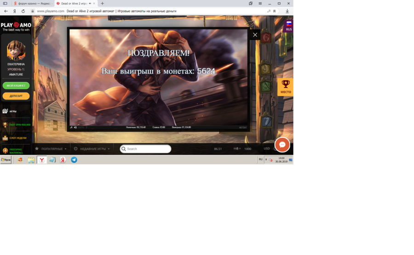Reload the page with refresh icon

23,11
